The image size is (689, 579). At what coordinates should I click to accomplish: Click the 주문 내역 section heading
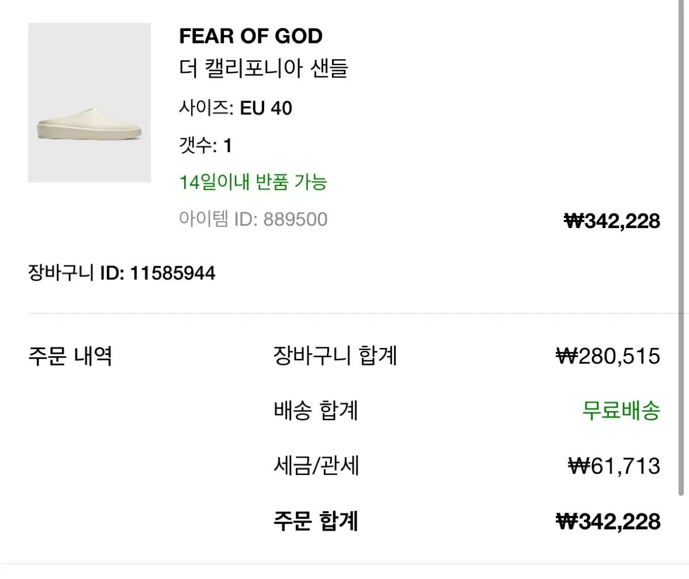pyautogui.click(x=70, y=356)
